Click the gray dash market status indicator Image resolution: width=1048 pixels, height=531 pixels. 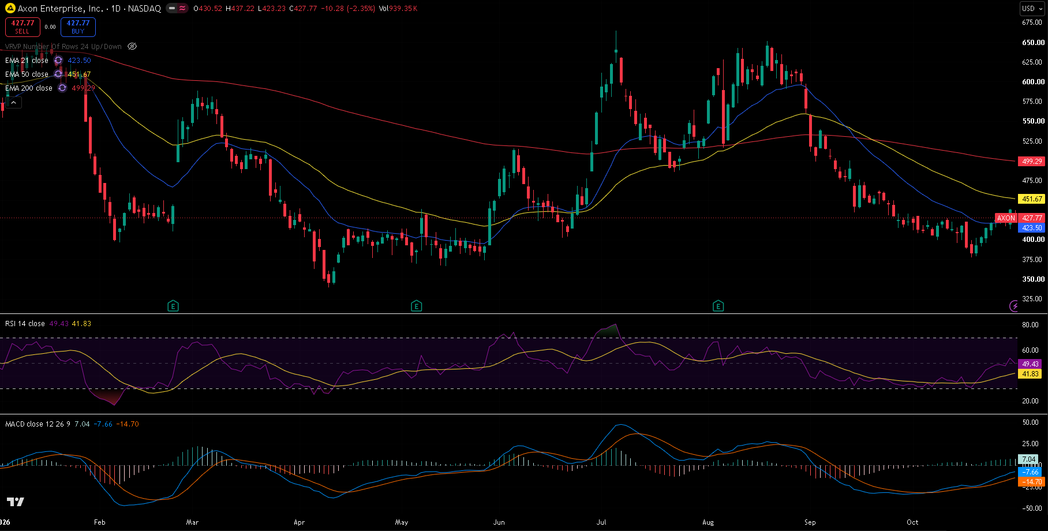point(172,8)
